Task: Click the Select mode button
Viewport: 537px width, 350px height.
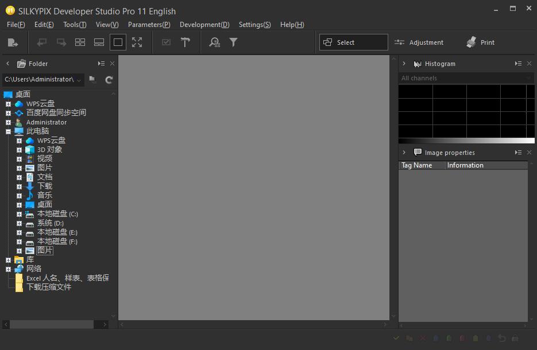Action: click(353, 42)
